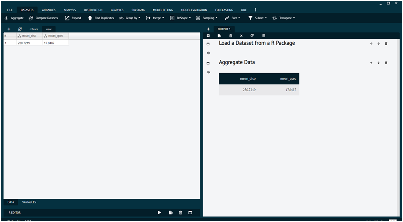
Task: Switch to the mtcars dataset tab
Action: click(33, 29)
